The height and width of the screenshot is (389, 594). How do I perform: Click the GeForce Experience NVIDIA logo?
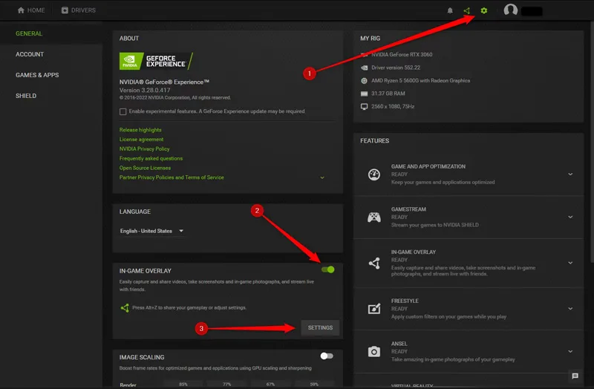[157, 61]
